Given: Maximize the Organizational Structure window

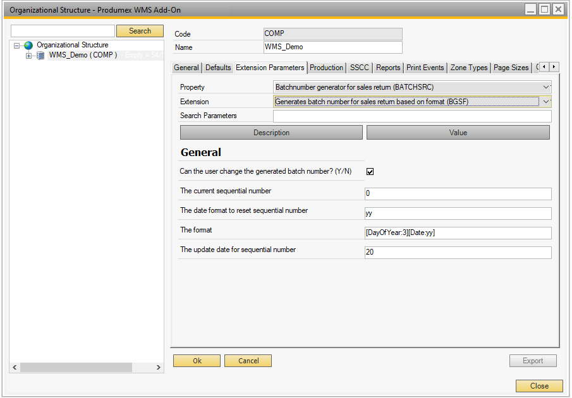Looking at the screenshot, I should [x=544, y=9].
